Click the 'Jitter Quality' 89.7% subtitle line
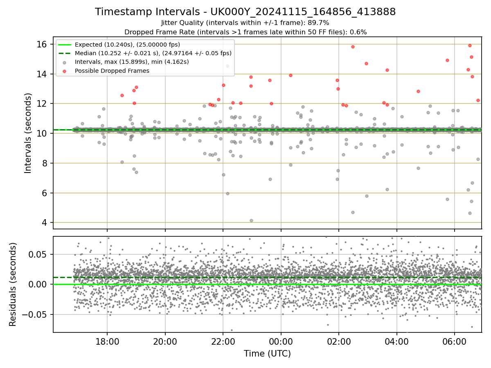491x368 pixels. point(245,23)
